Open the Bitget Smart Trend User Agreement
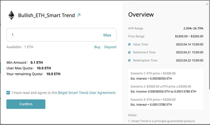This screenshot has width=210, height=125. point(87,93)
